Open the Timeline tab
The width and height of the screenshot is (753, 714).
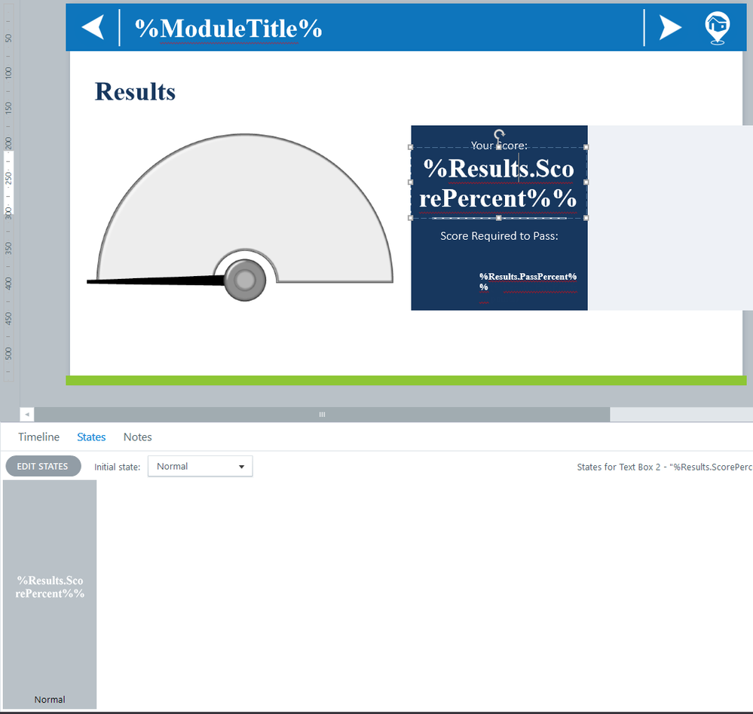pos(39,437)
